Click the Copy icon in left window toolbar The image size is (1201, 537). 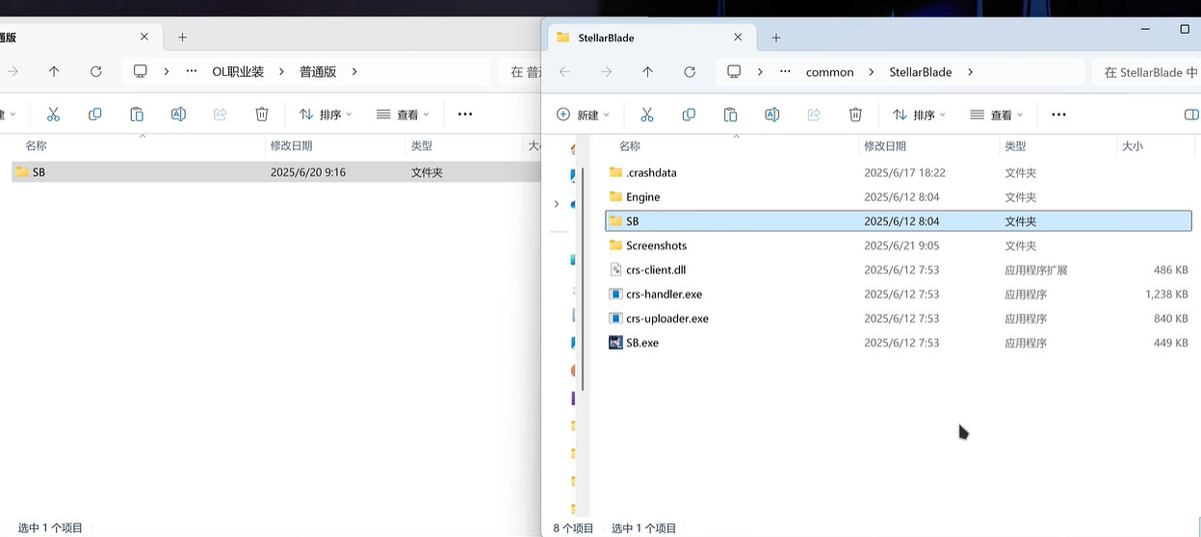point(95,115)
